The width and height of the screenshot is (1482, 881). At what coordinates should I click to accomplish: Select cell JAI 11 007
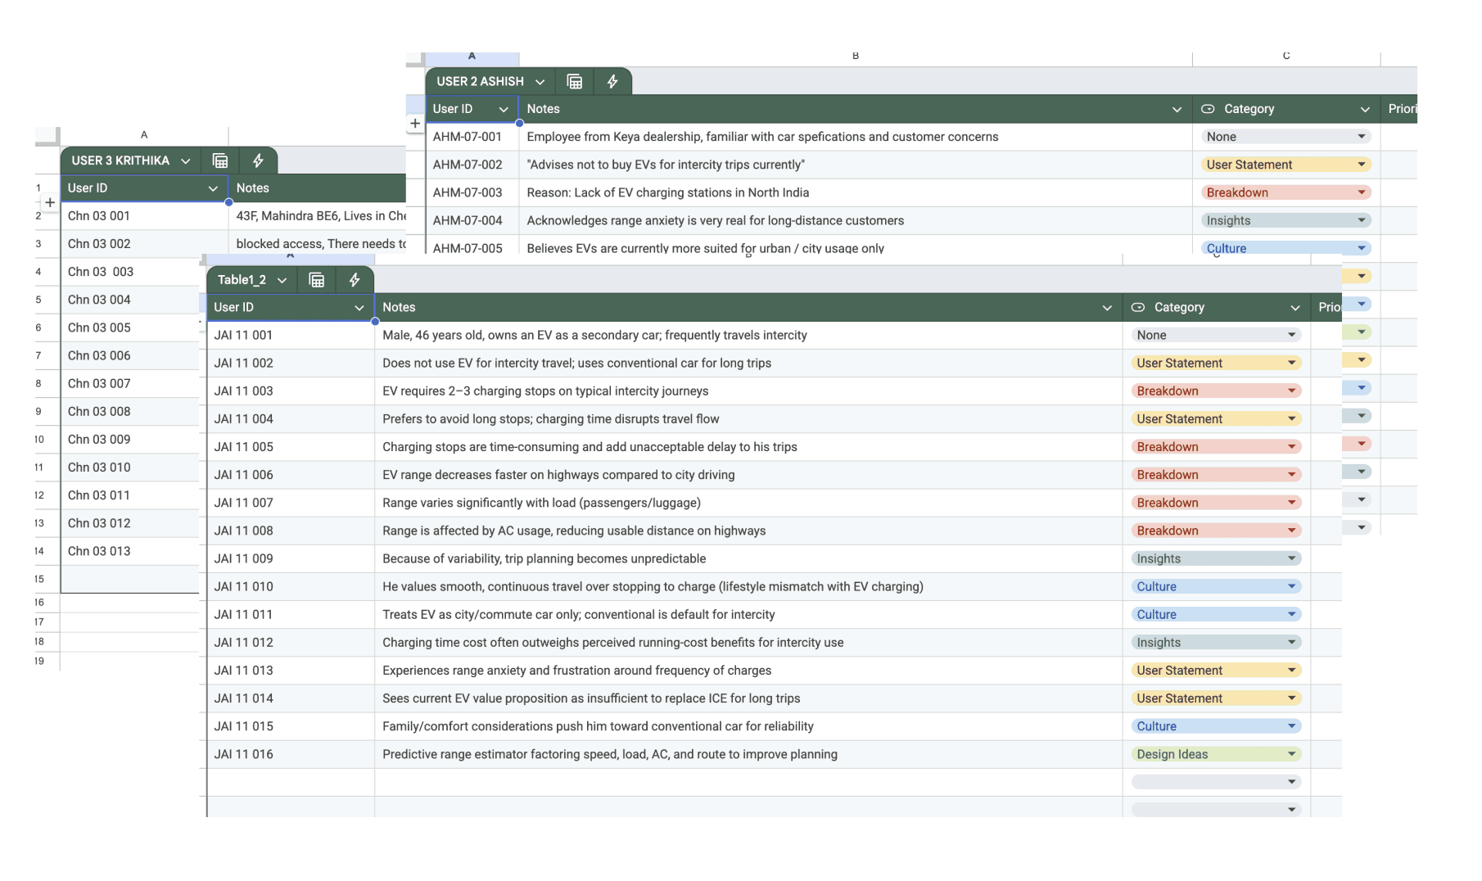click(291, 503)
